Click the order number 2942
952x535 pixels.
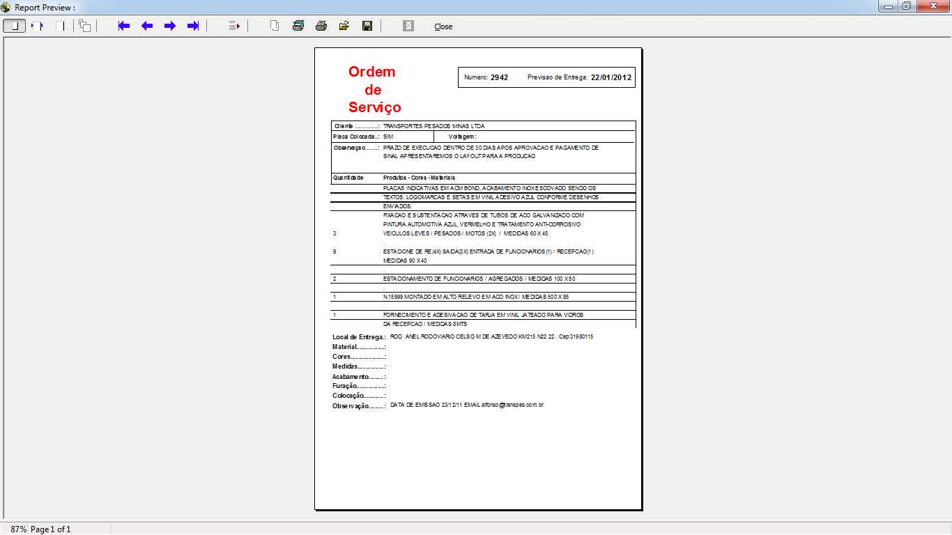point(500,77)
